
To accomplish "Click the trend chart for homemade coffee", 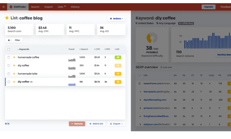I will (72, 60).
